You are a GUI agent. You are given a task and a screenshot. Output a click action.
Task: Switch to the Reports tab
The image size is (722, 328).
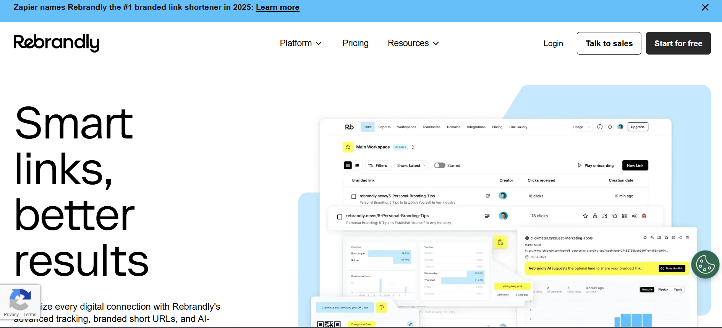(x=384, y=127)
